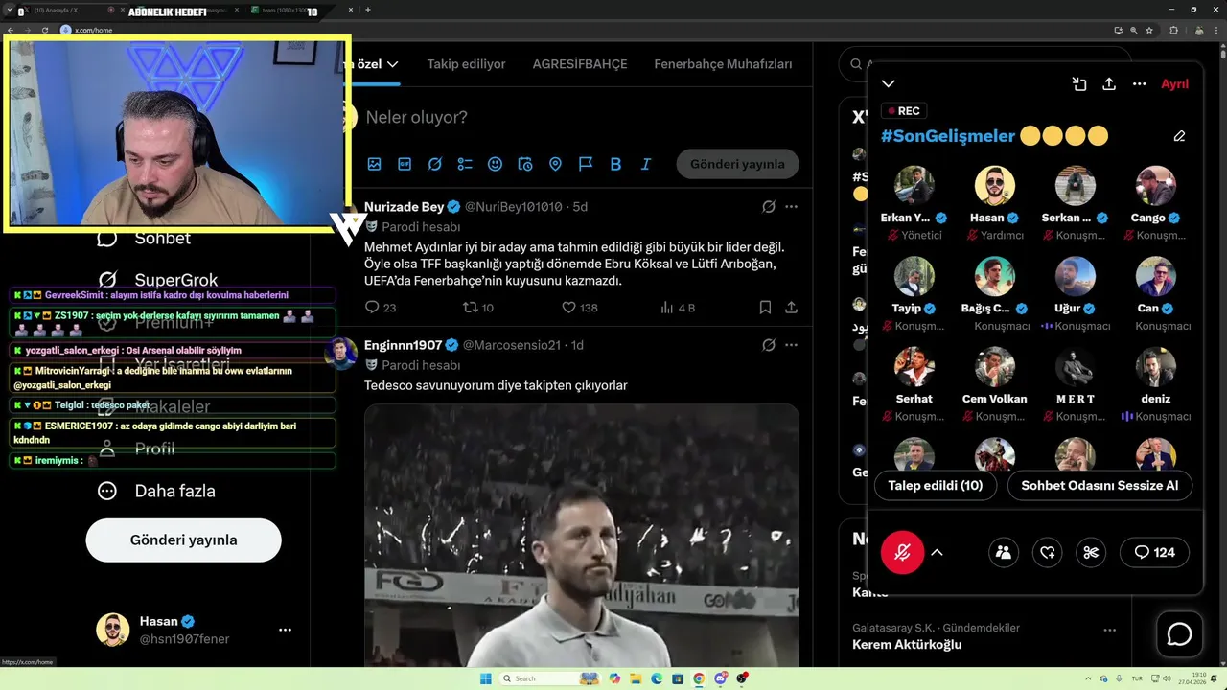Toggle the red microphone mute button
1227x690 pixels.
(903, 552)
